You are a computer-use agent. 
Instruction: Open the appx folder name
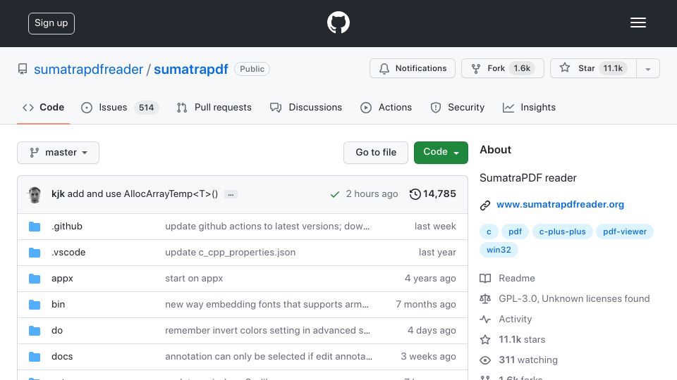click(x=62, y=279)
